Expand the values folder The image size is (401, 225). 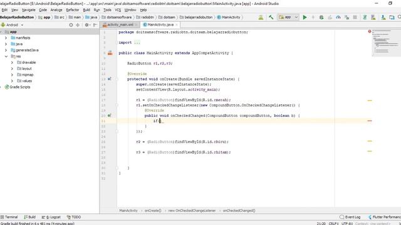(12, 81)
